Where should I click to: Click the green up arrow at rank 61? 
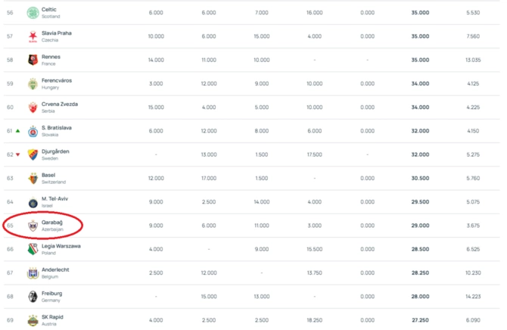[18, 131]
